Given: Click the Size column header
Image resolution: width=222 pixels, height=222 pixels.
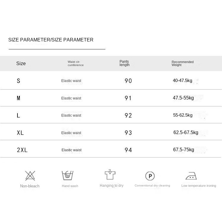Looking at the screenshot, I should pyautogui.click(x=21, y=63).
